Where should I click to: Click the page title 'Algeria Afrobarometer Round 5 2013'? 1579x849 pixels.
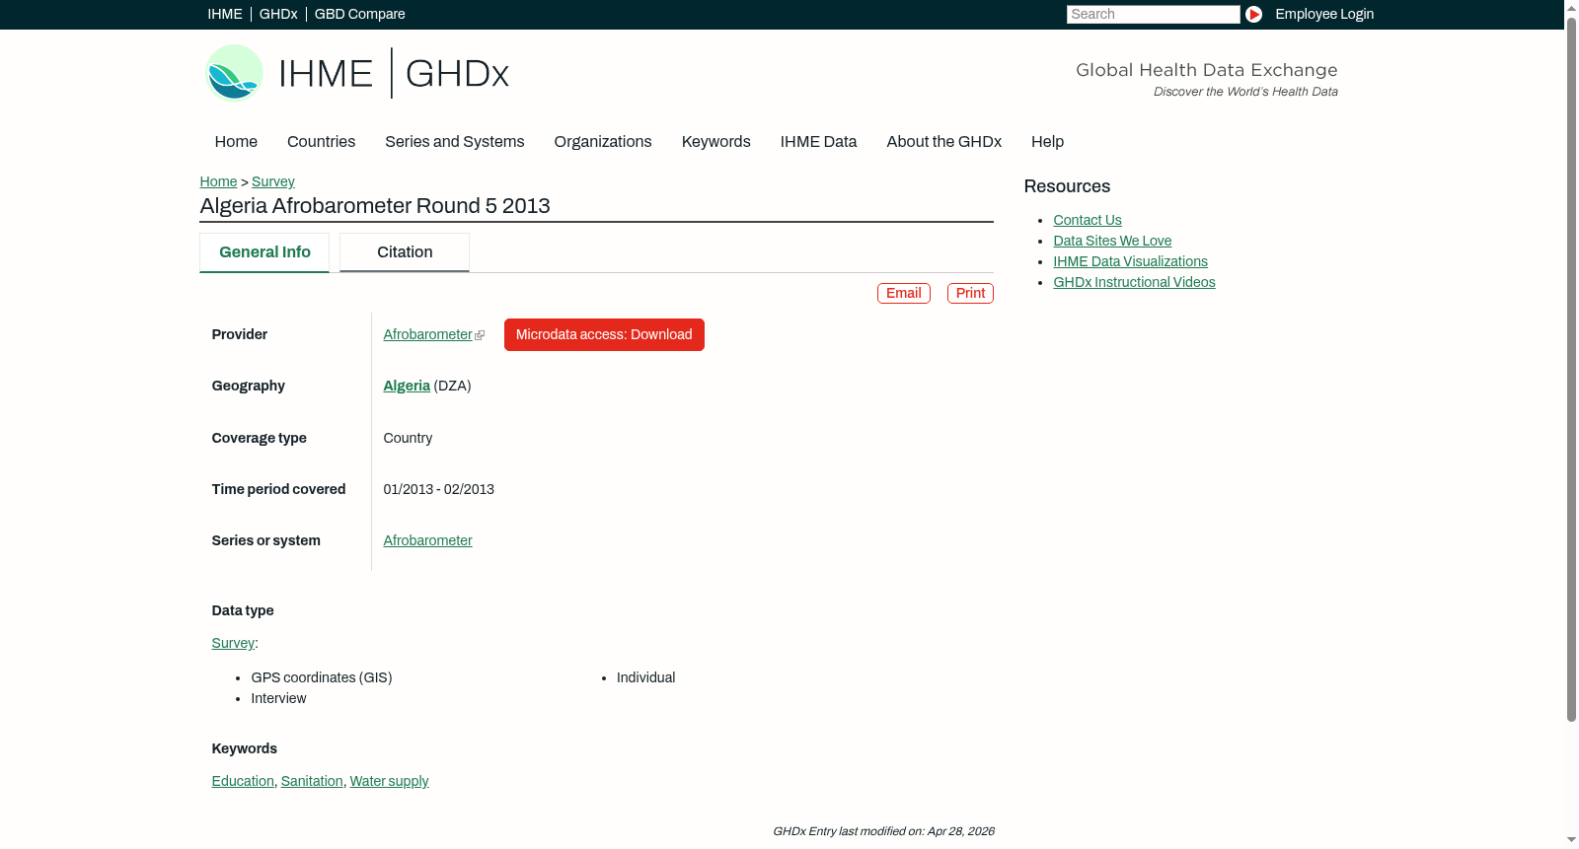[375, 206]
